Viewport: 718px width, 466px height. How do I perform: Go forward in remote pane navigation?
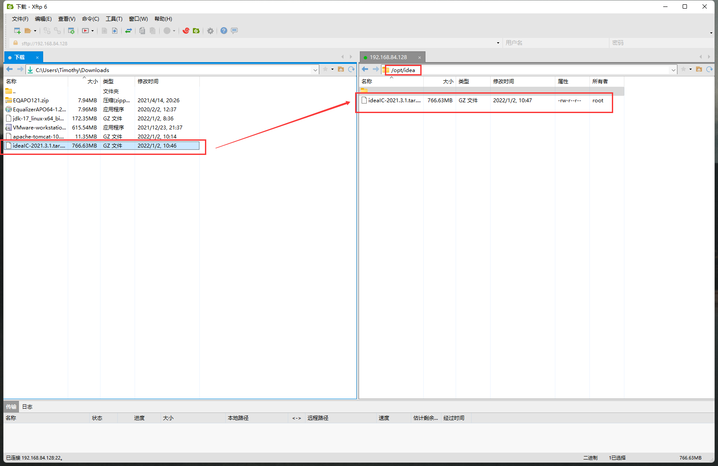tap(376, 69)
